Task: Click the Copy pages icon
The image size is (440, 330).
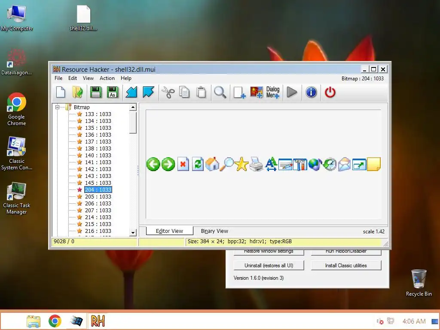Action: tap(184, 92)
